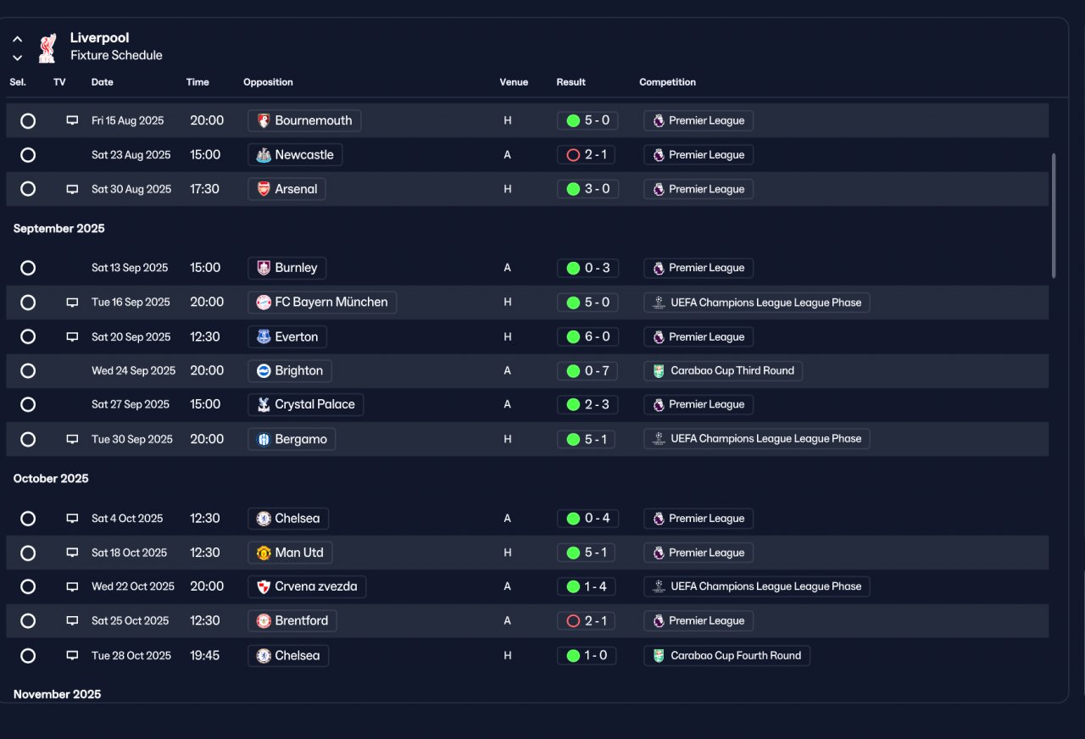Click the vertical scrollbar of the fixture list
The width and height of the screenshot is (1085, 739).
click(x=1054, y=215)
